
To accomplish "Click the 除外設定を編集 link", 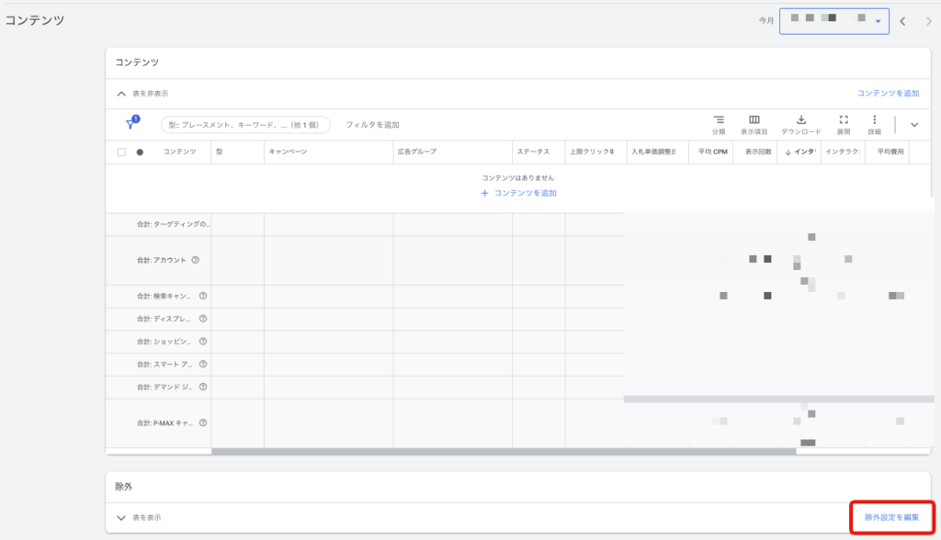I will (x=891, y=518).
